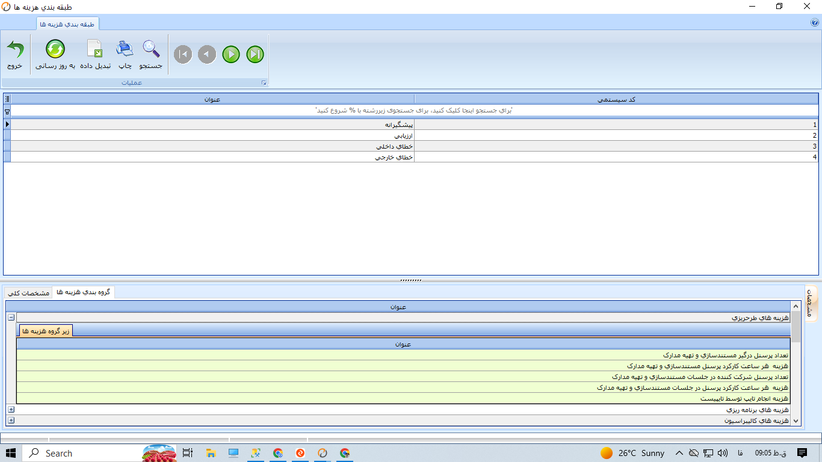
Task: Select the خطاي خارجي row
Action: click(415, 157)
